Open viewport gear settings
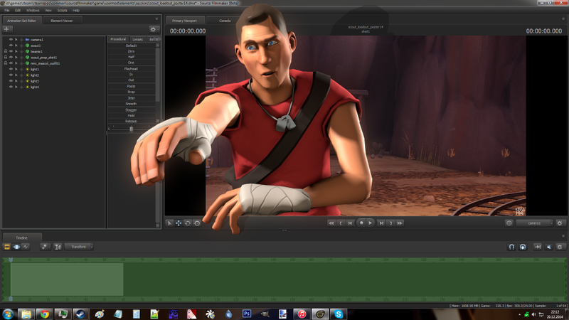 pyautogui.click(x=560, y=223)
